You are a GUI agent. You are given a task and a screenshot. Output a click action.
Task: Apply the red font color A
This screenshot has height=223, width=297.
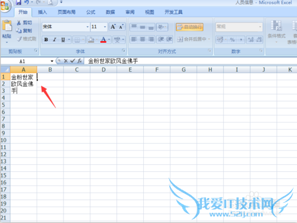tap(103, 40)
